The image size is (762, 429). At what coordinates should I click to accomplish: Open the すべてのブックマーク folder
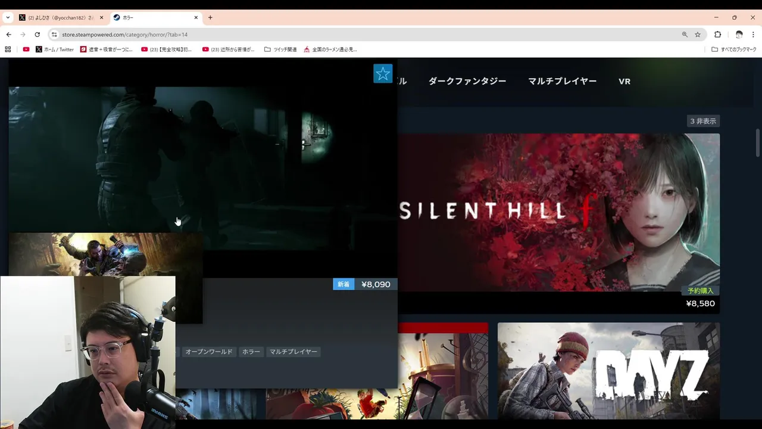pyautogui.click(x=734, y=49)
